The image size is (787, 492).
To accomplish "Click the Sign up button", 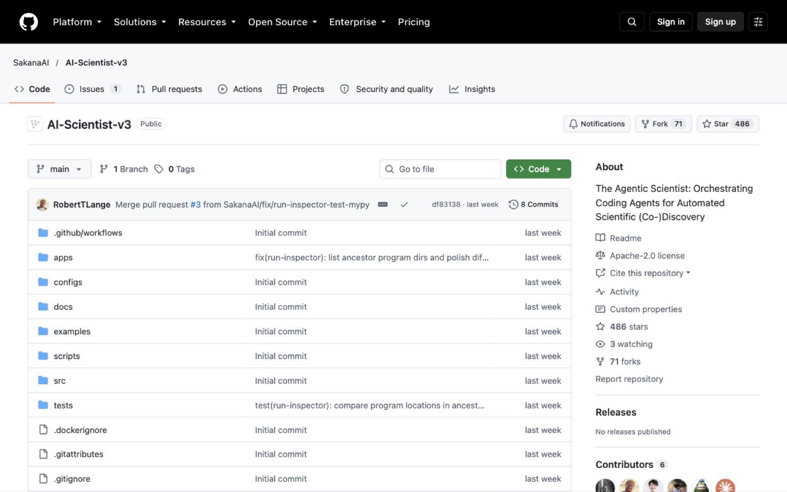I will pyautogui.click(x=721, y=22).
